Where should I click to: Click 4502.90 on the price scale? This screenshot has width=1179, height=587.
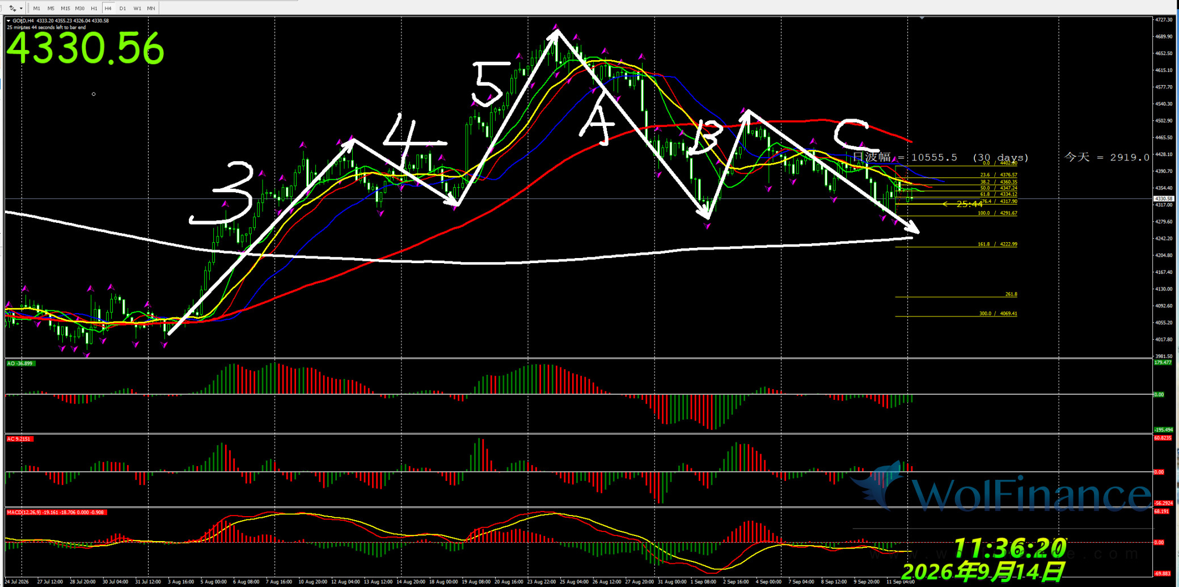(x=1164, y=121)
